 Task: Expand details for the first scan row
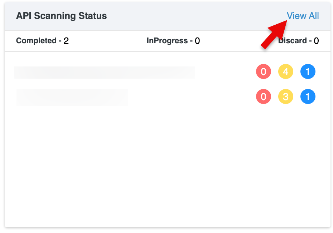point(105,72)
